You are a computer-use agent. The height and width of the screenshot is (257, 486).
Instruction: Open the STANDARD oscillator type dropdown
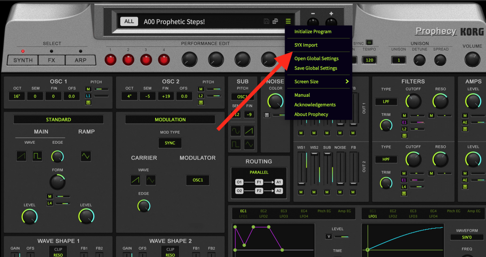click(58, 119)
